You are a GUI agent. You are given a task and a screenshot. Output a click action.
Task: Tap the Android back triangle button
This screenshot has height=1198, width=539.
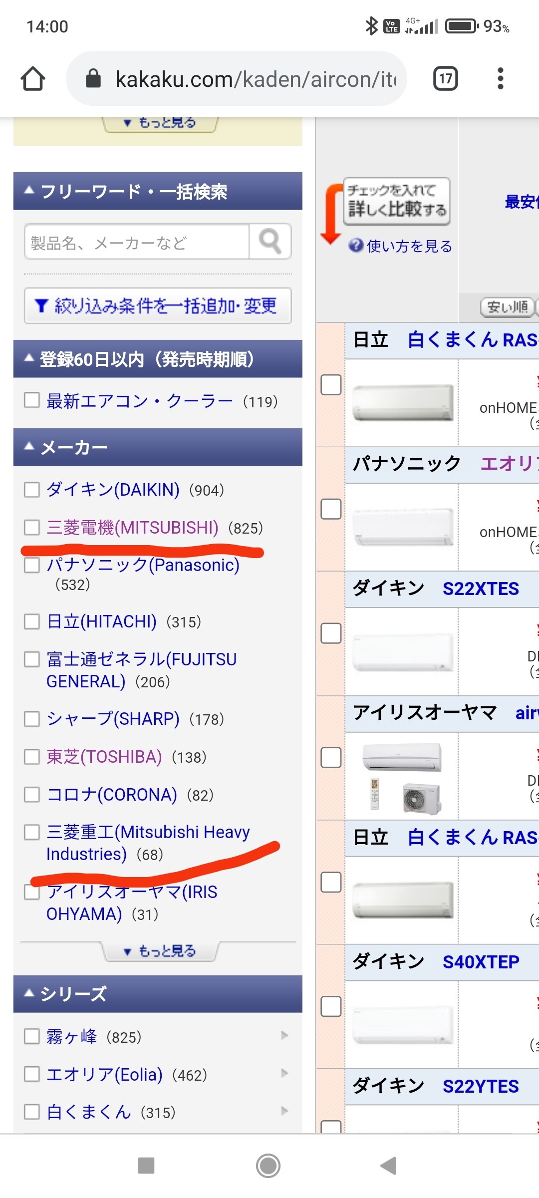(x=388, y=1166)
